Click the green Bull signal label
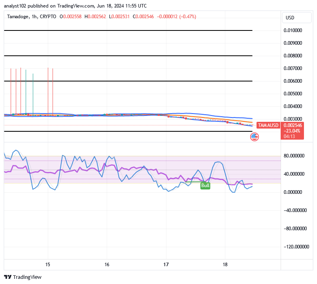 (205, 186)
